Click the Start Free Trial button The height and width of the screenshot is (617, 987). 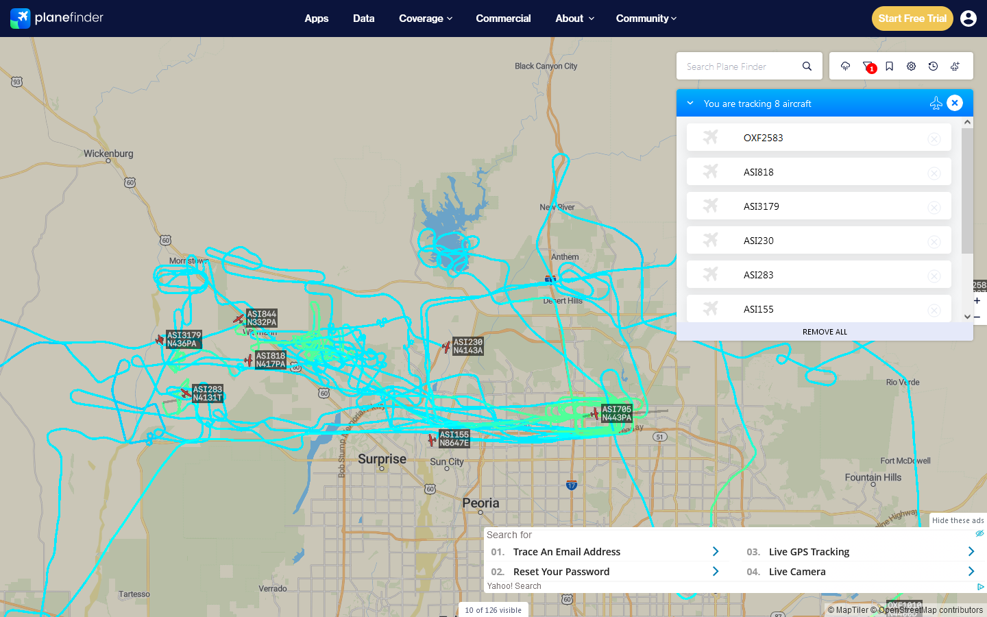tap(912, 19)
